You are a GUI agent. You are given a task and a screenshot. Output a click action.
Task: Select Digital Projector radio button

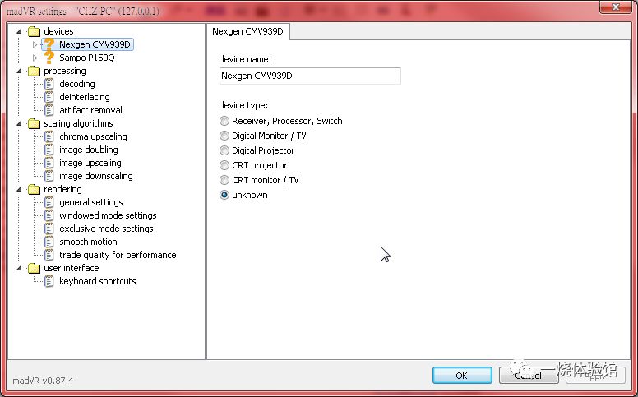point(224,150)
